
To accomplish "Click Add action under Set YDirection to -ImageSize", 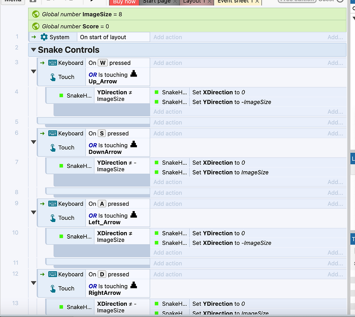I will click(168, 112).
